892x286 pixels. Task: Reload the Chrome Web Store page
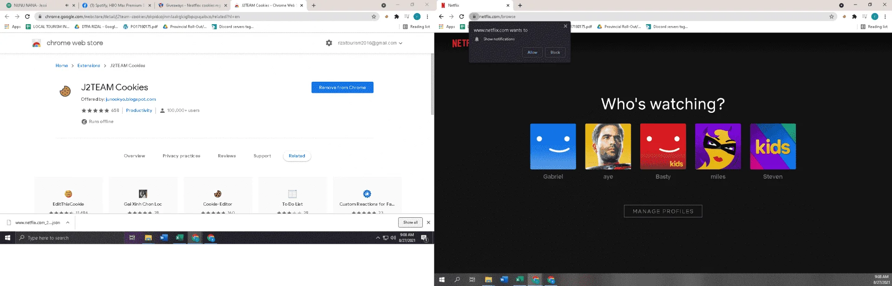point(27,16)
